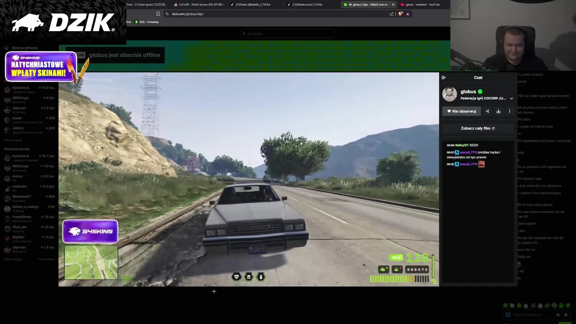576x324 pixels.
Task: Click the bookmark icon in address bar
Action: coord(158,14)
